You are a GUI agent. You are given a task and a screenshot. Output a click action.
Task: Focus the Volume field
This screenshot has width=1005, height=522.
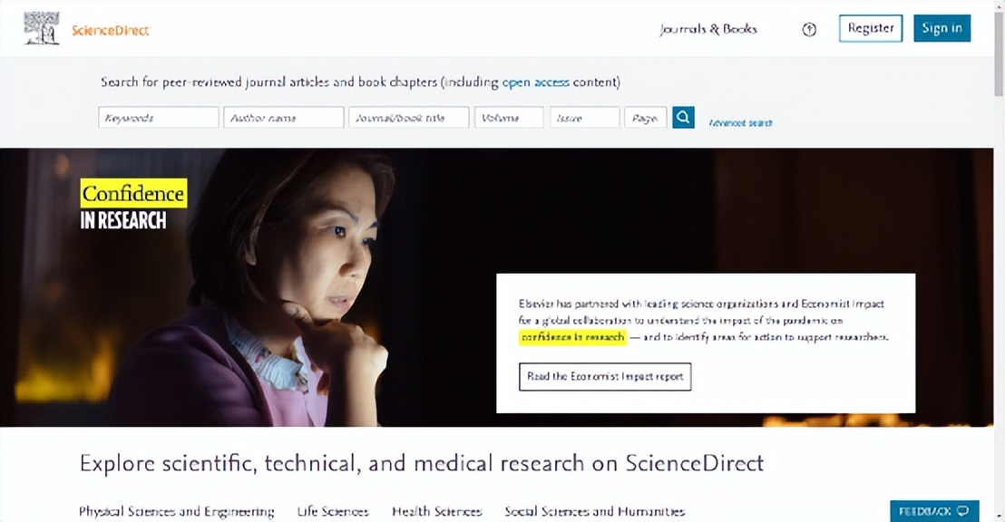(509, 118)
